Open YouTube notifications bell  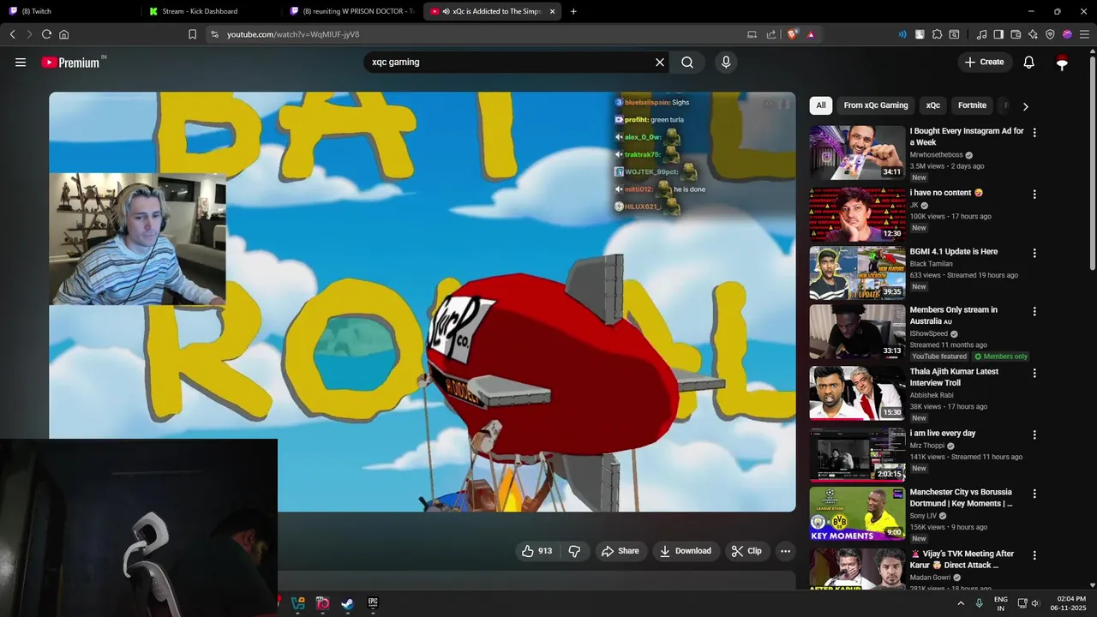pyautogui.click(x=1029, y=63)
